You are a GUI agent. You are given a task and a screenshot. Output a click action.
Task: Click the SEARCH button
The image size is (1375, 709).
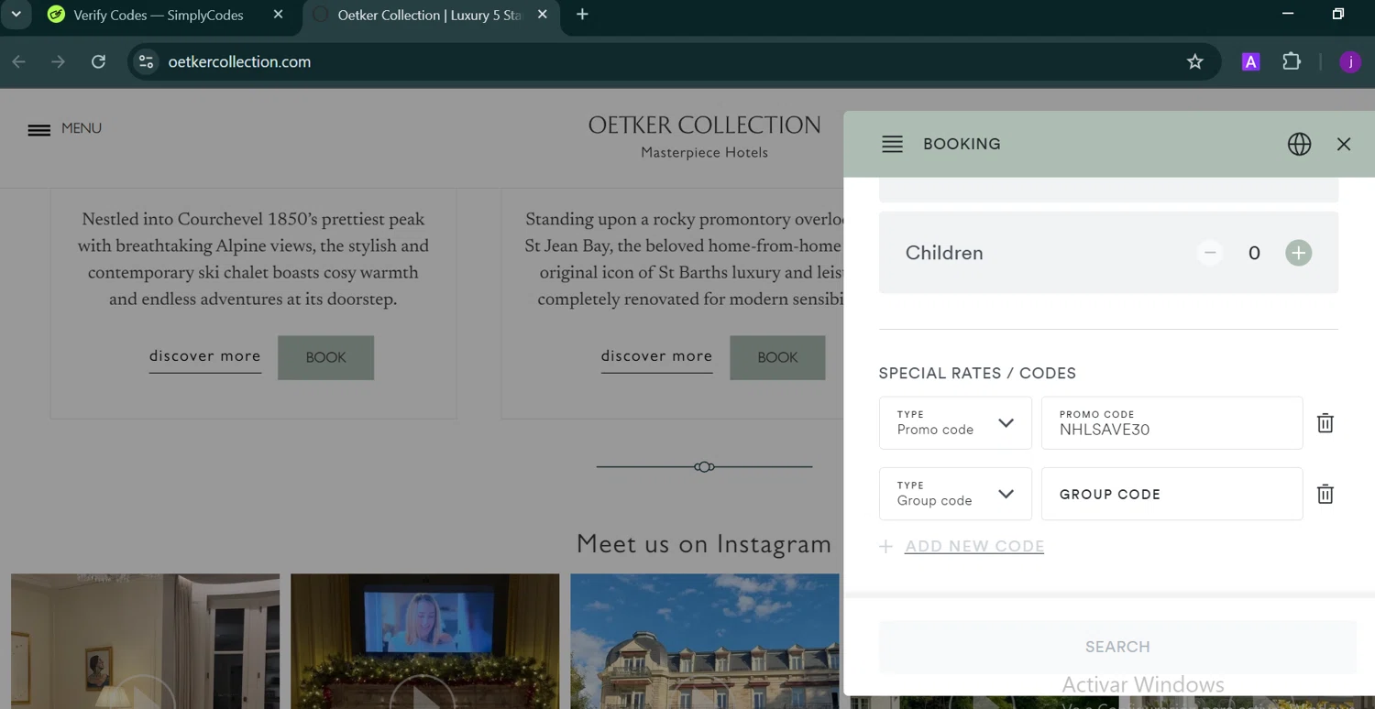(x=1117, y=647)
